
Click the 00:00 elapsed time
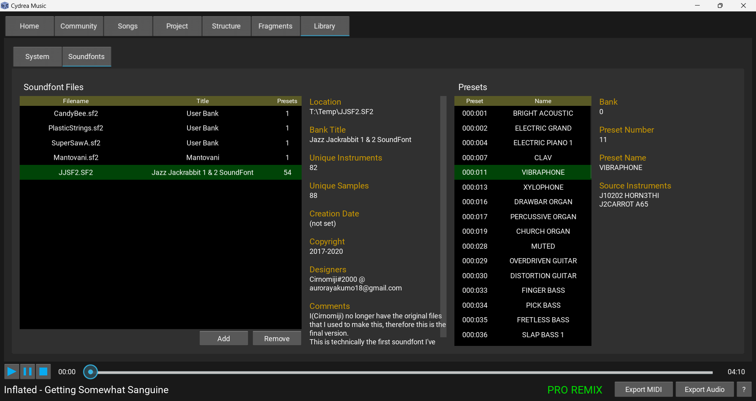67,372
